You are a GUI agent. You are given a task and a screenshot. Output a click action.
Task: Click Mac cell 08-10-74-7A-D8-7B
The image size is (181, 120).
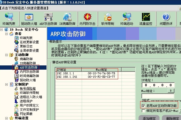coord(101,73)
